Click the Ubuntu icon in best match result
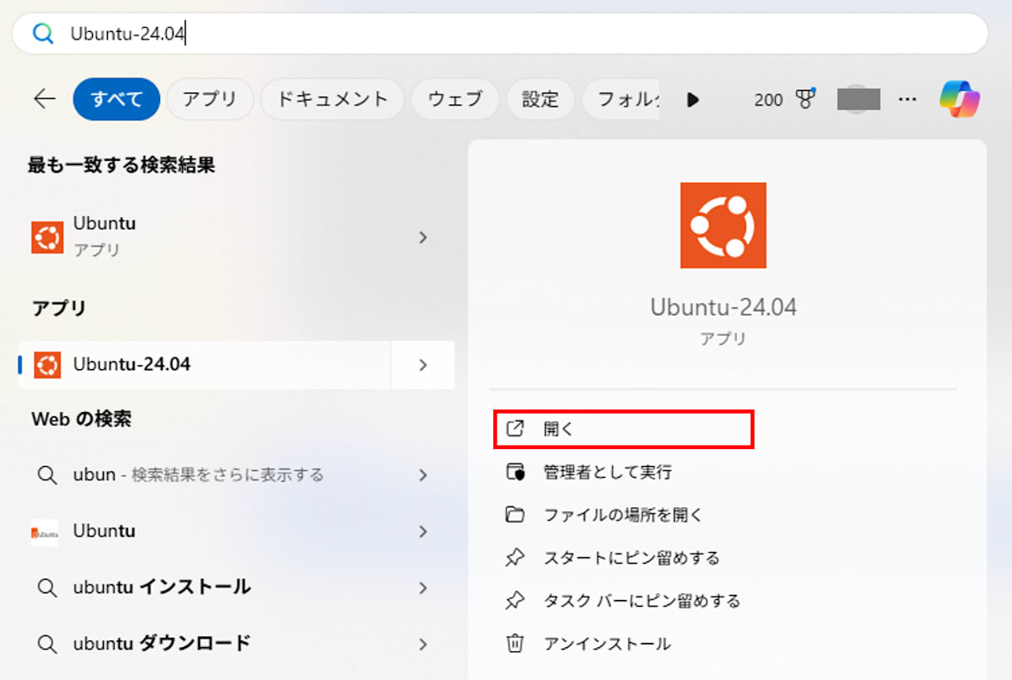Screen dimensions: 1012x680 pyautogui.click(x=47, y=238)
